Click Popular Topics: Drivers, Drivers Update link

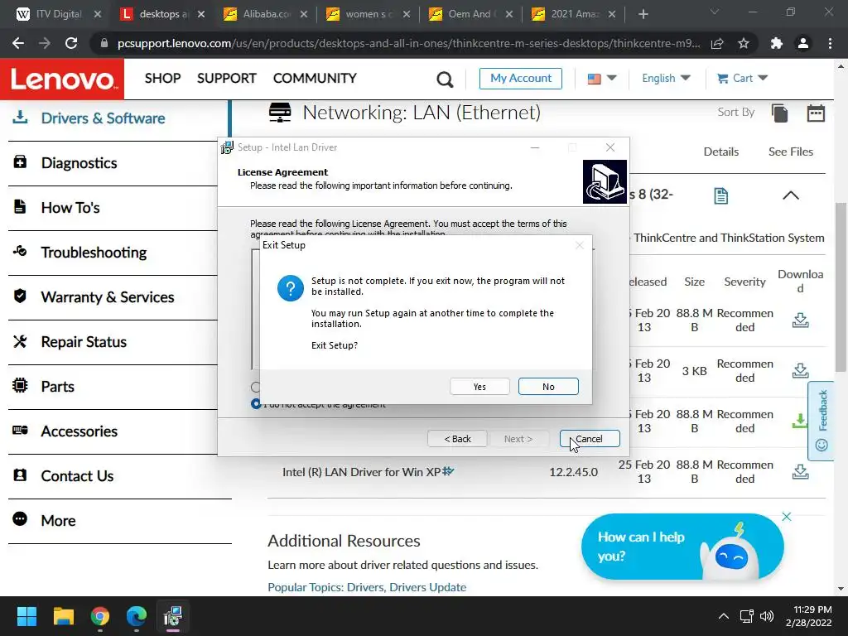367,587
